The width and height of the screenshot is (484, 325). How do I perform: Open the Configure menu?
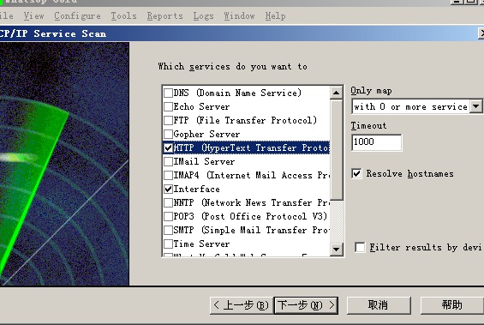point(77,15)
